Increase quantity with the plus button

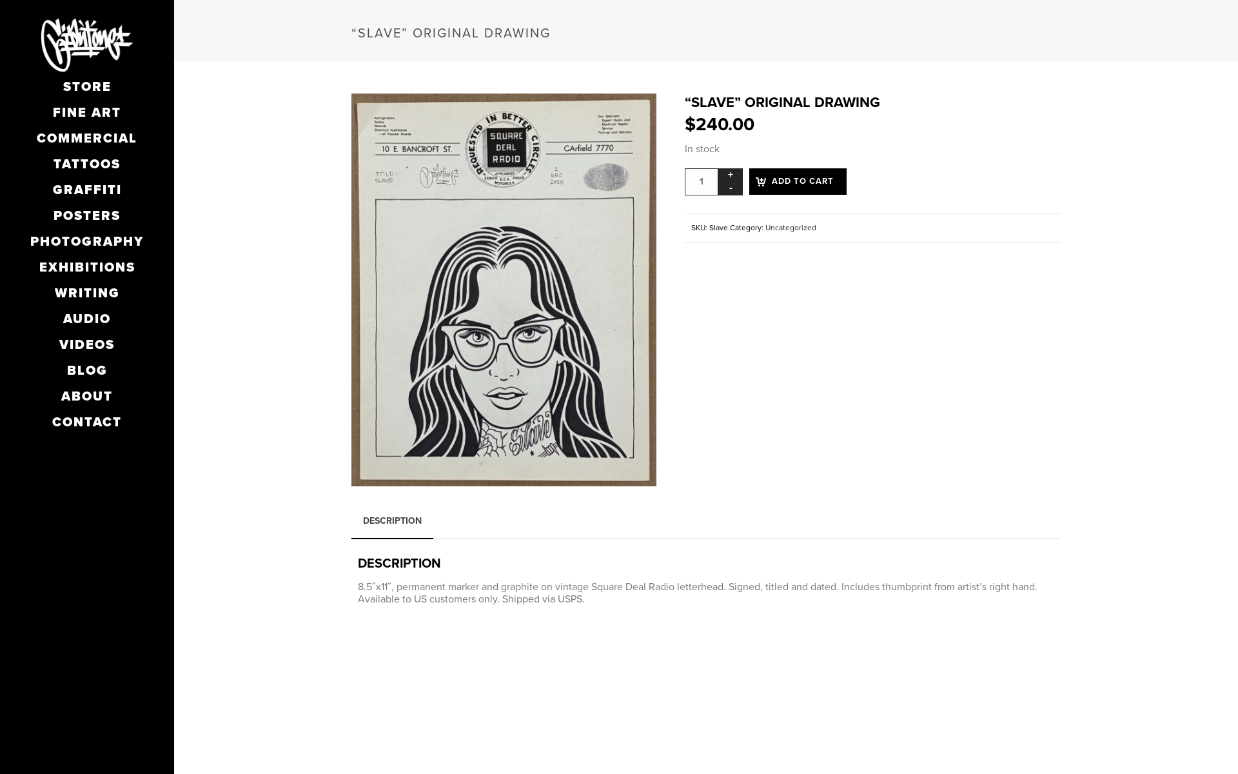[x=730, y=175]
